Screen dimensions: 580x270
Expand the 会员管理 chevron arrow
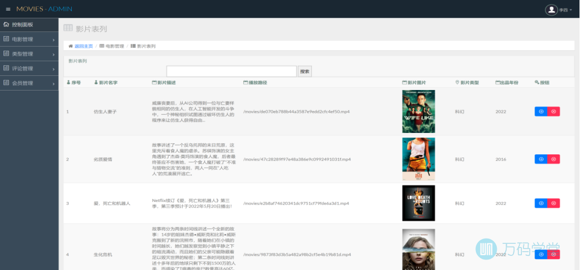point(53,84)
